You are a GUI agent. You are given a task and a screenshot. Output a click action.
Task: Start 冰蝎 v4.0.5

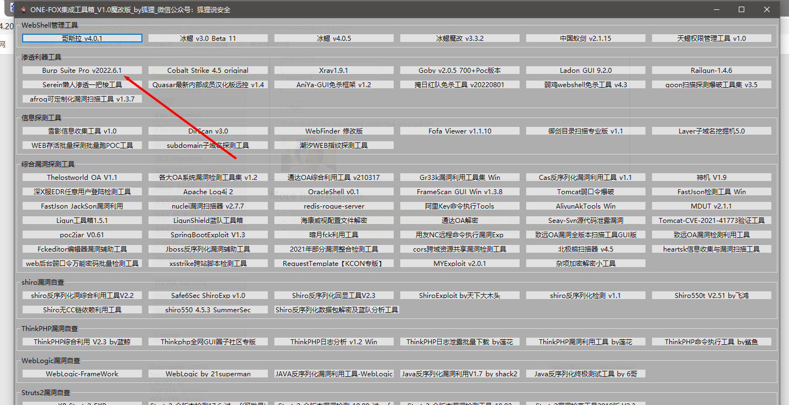(334, 39)
